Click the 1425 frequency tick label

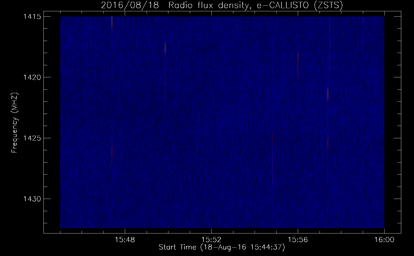[x=32, y=138]
